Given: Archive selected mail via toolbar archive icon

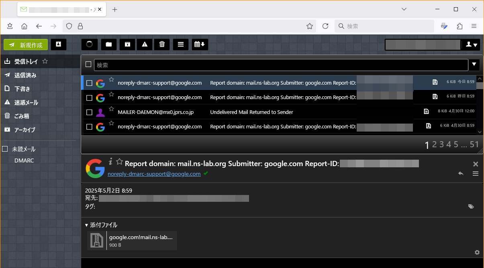Looking at the screenshot, I should pyautogui.click(x=127, y=45).
